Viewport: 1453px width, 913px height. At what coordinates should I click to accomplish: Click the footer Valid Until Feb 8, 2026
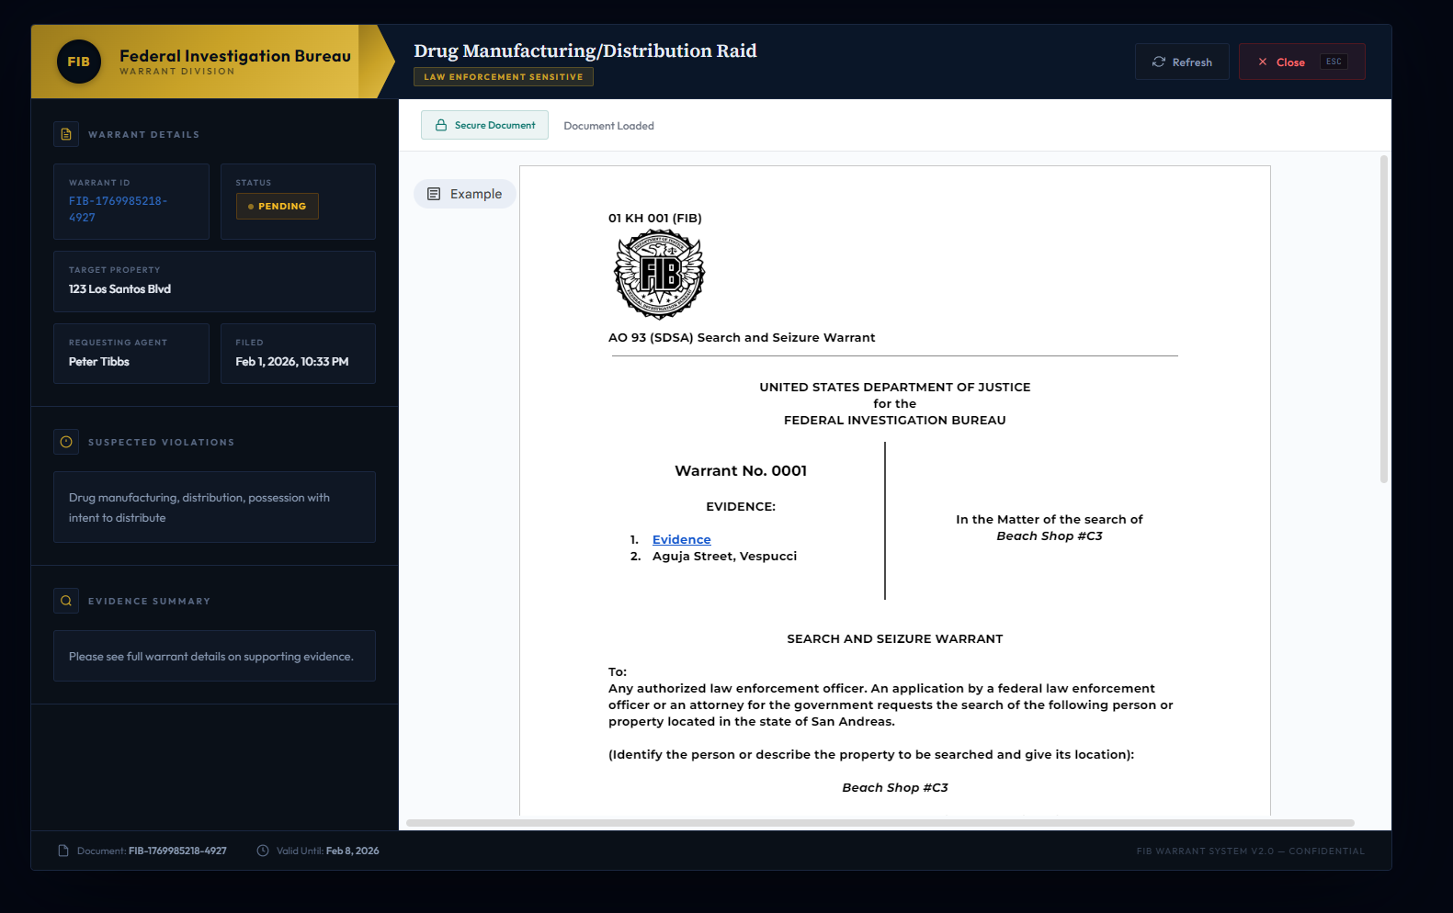point(328,851)
